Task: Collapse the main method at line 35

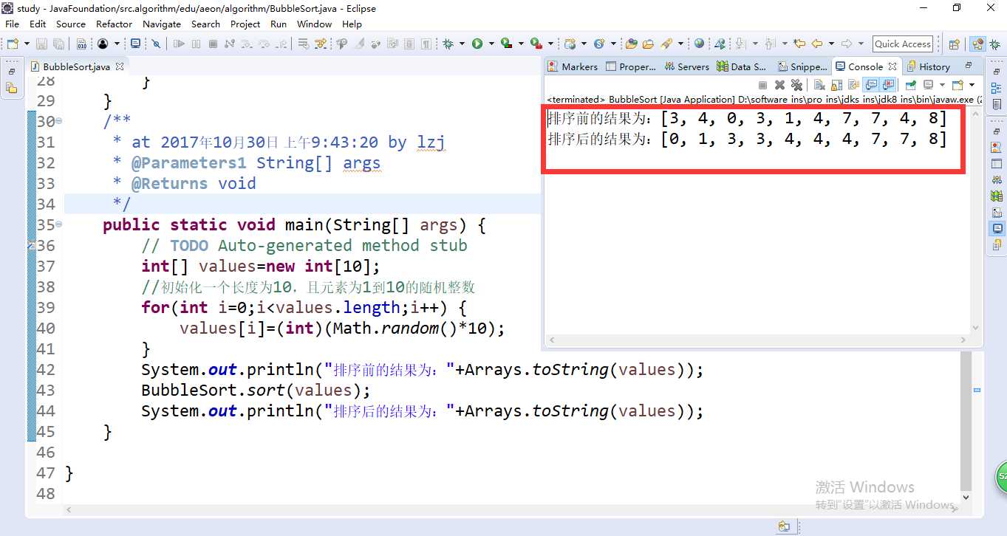Action: [59, 224]
